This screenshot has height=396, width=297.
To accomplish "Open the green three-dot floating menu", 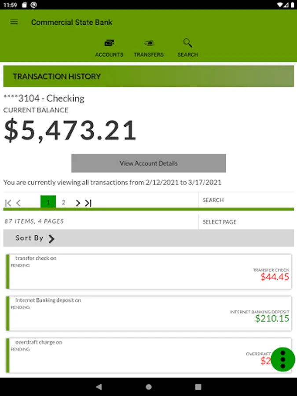I will (x=282, y=359).
